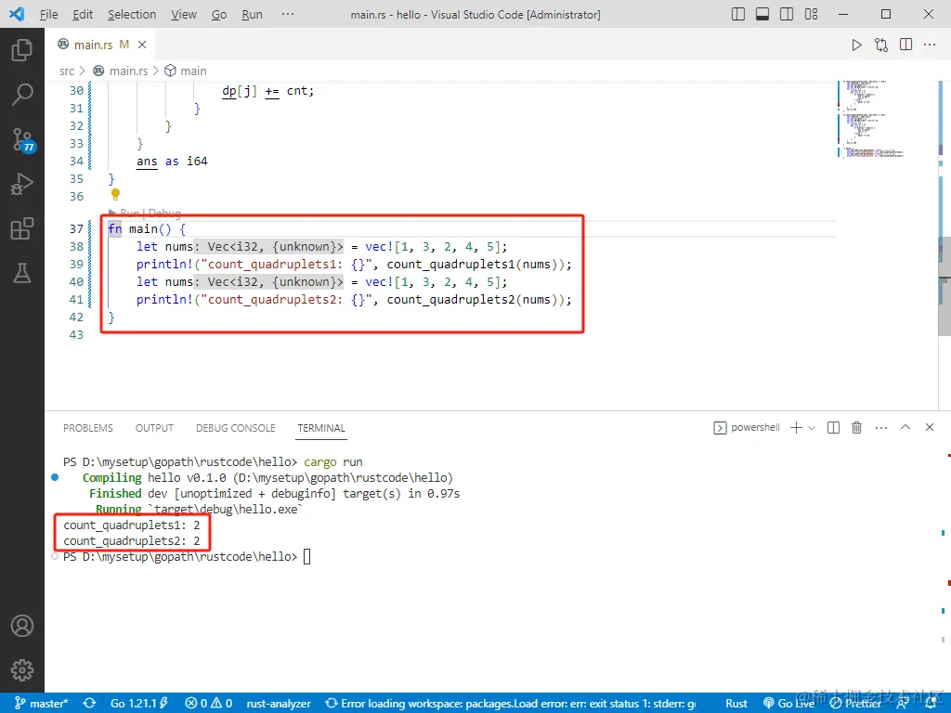This screenshot has width=951, height=713.
Task: Close the main.rs editor tab
Action: pos(142,45)
